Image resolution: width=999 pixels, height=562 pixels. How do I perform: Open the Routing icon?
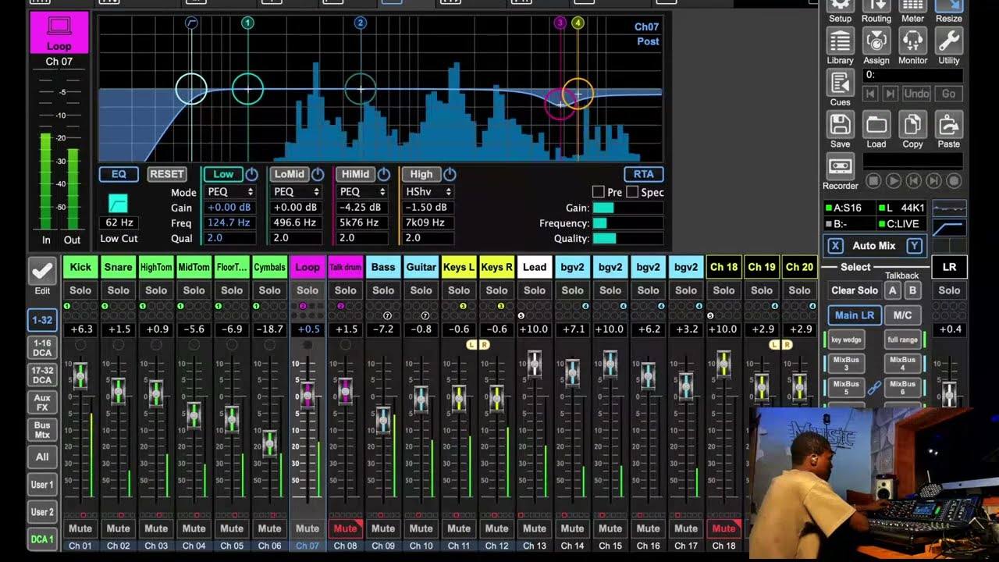coord(876,5)
